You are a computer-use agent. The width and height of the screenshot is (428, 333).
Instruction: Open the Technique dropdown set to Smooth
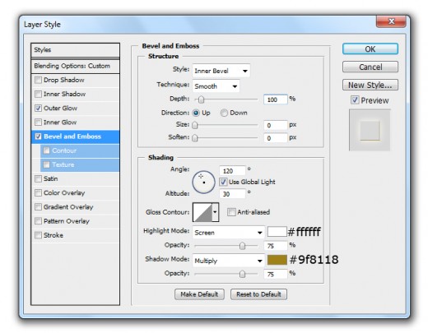coord(216,86)
